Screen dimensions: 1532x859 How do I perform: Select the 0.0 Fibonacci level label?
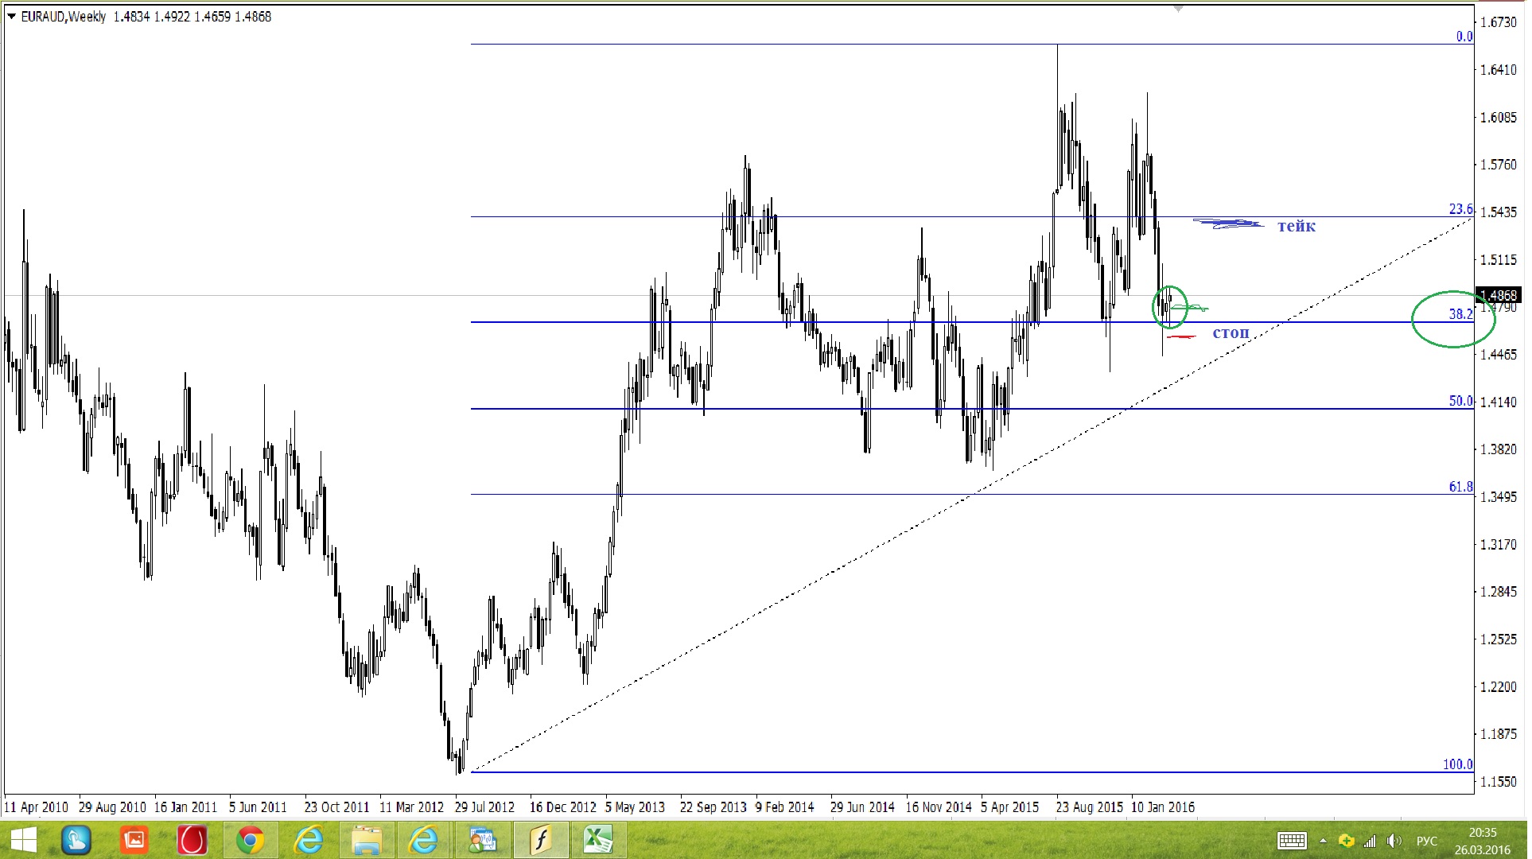click(1464, 37)
